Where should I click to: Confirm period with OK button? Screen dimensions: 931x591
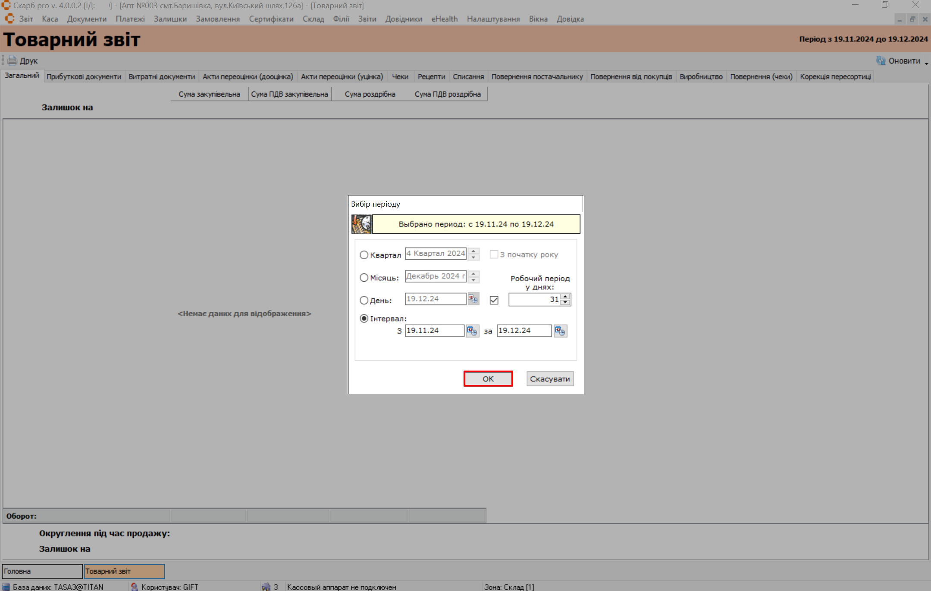[488, 379]
